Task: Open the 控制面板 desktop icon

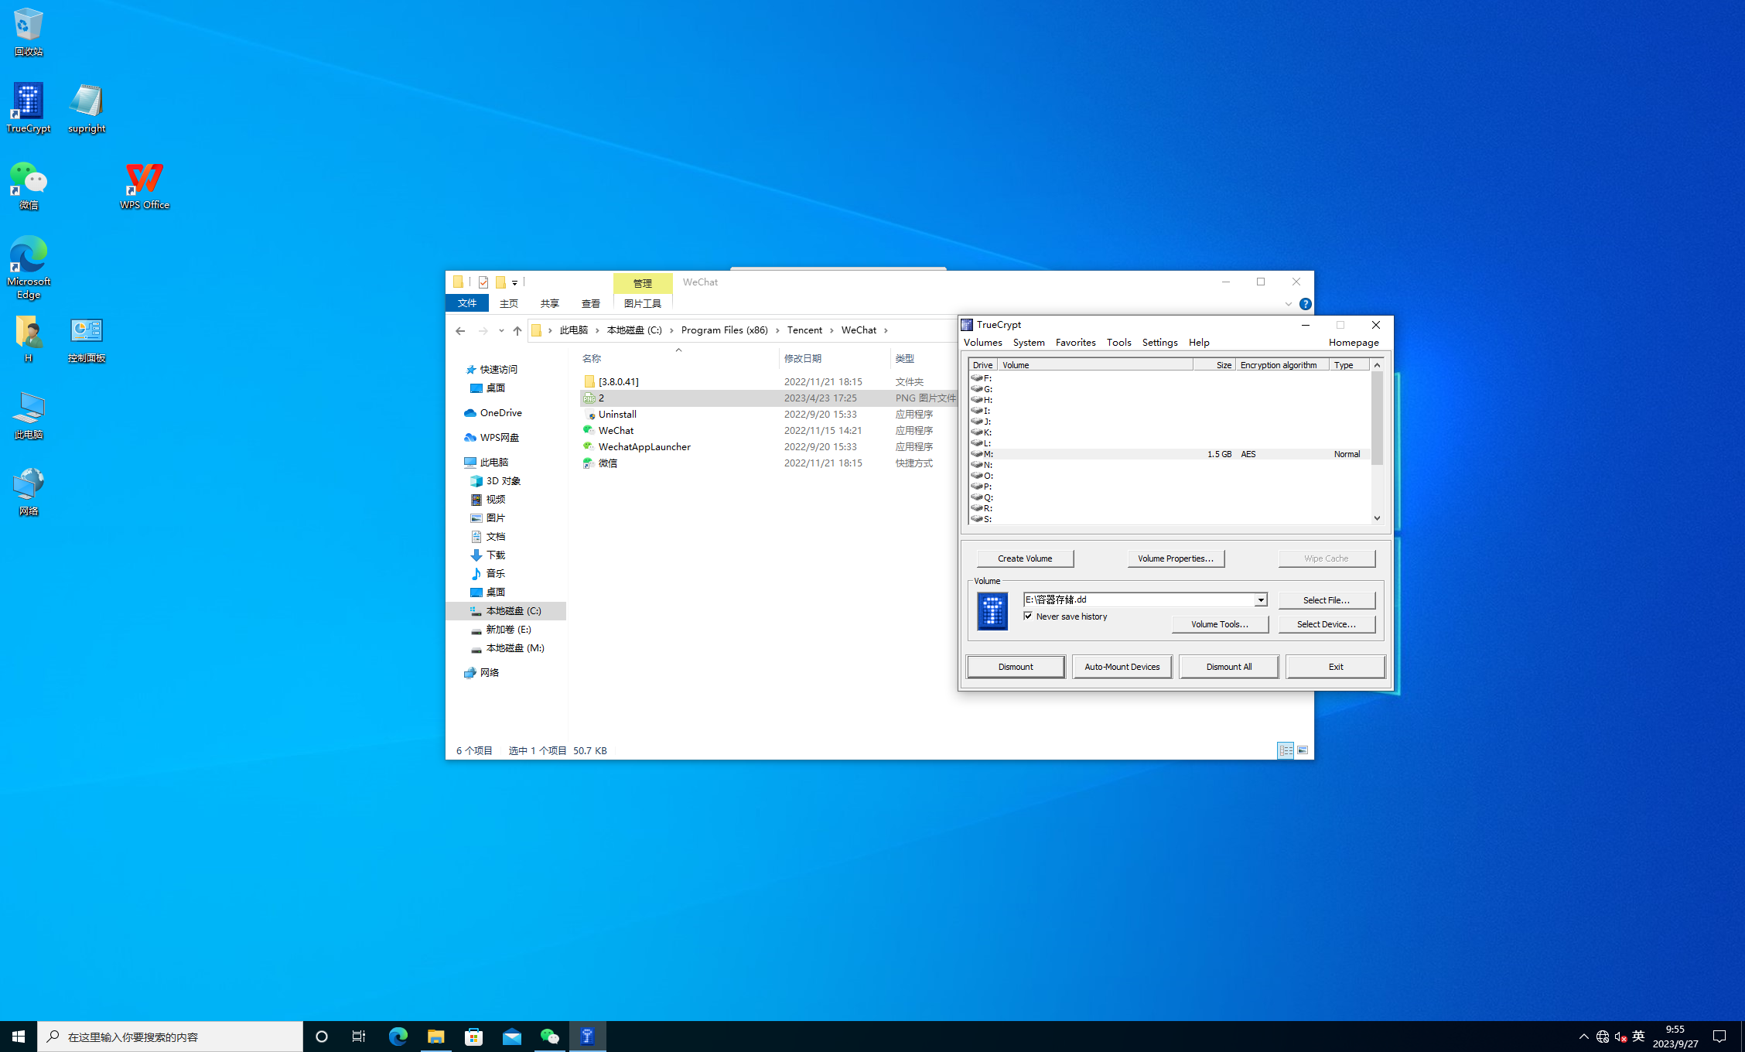Action: [x=87, y=339]
